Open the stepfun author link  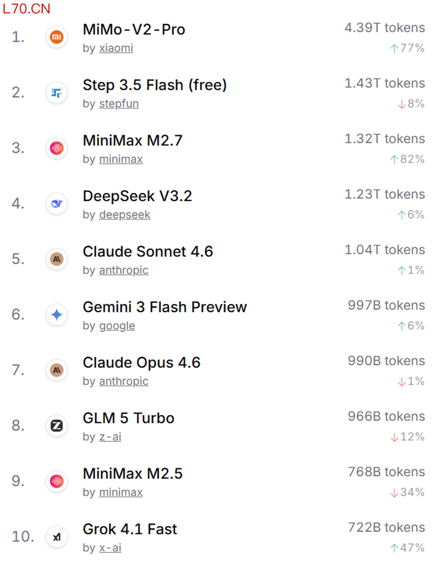pyautogui.click(x=119, y=104)
